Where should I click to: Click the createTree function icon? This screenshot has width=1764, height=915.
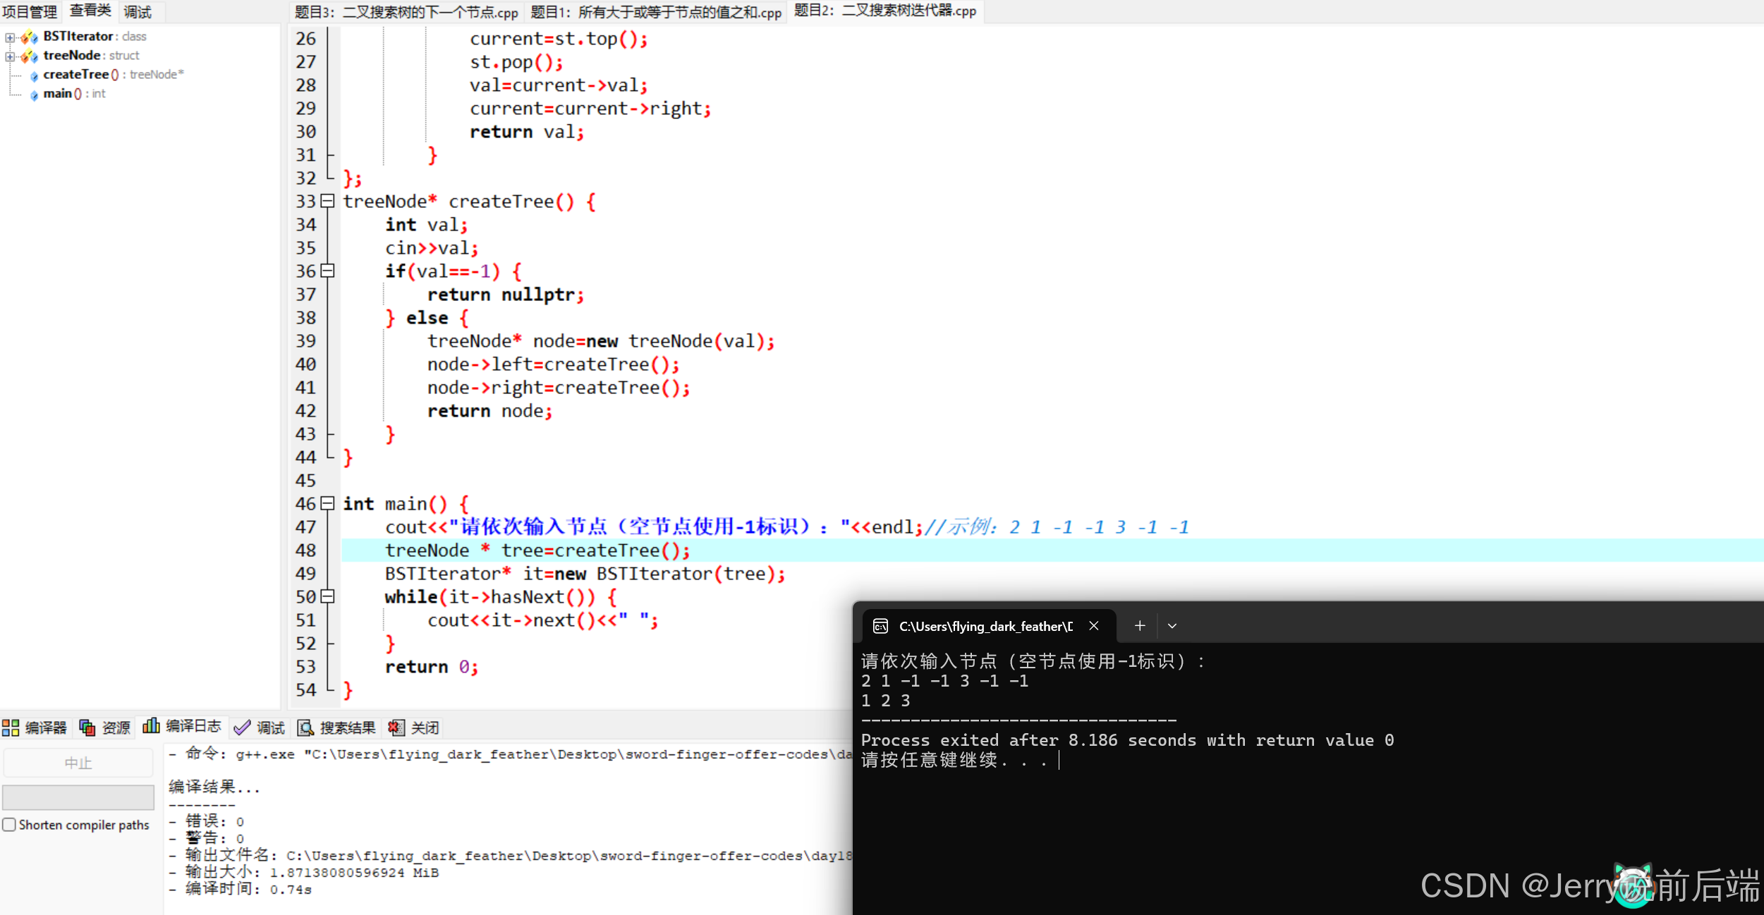click(x=34, y=75)
